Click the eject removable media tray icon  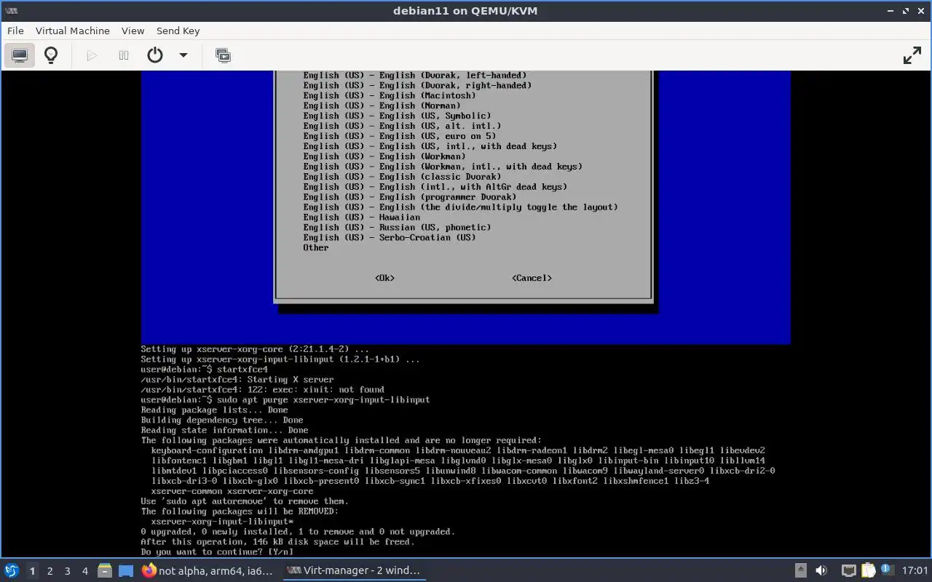(800, 571)
